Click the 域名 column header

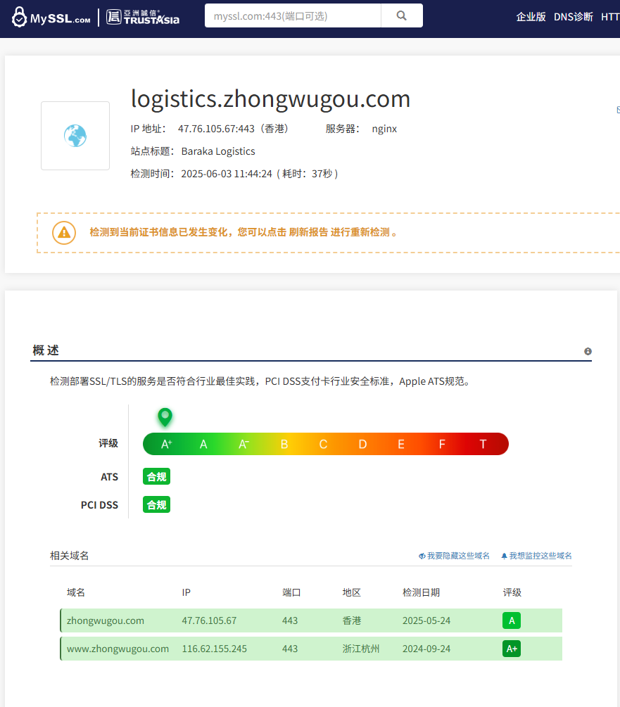tap(76, 592)
